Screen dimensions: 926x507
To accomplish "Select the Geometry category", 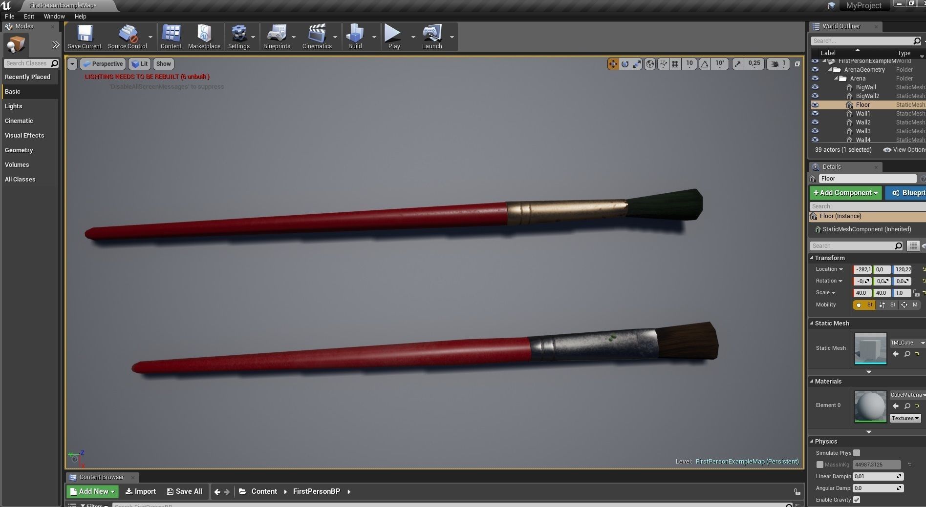I will 19,150.
